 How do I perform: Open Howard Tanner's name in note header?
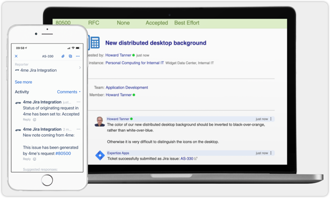[x=118, y=119]
